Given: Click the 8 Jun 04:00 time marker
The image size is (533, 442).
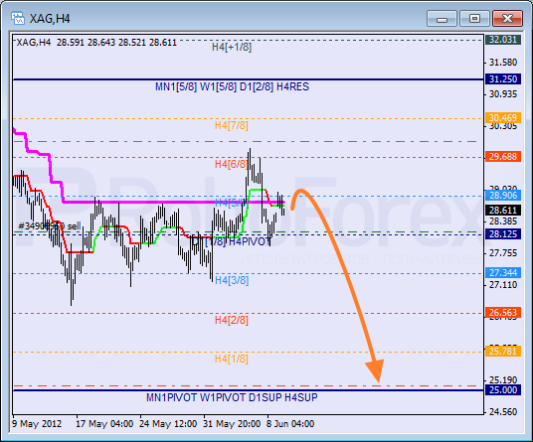Looking at the screenshot, I should (290, 424).
